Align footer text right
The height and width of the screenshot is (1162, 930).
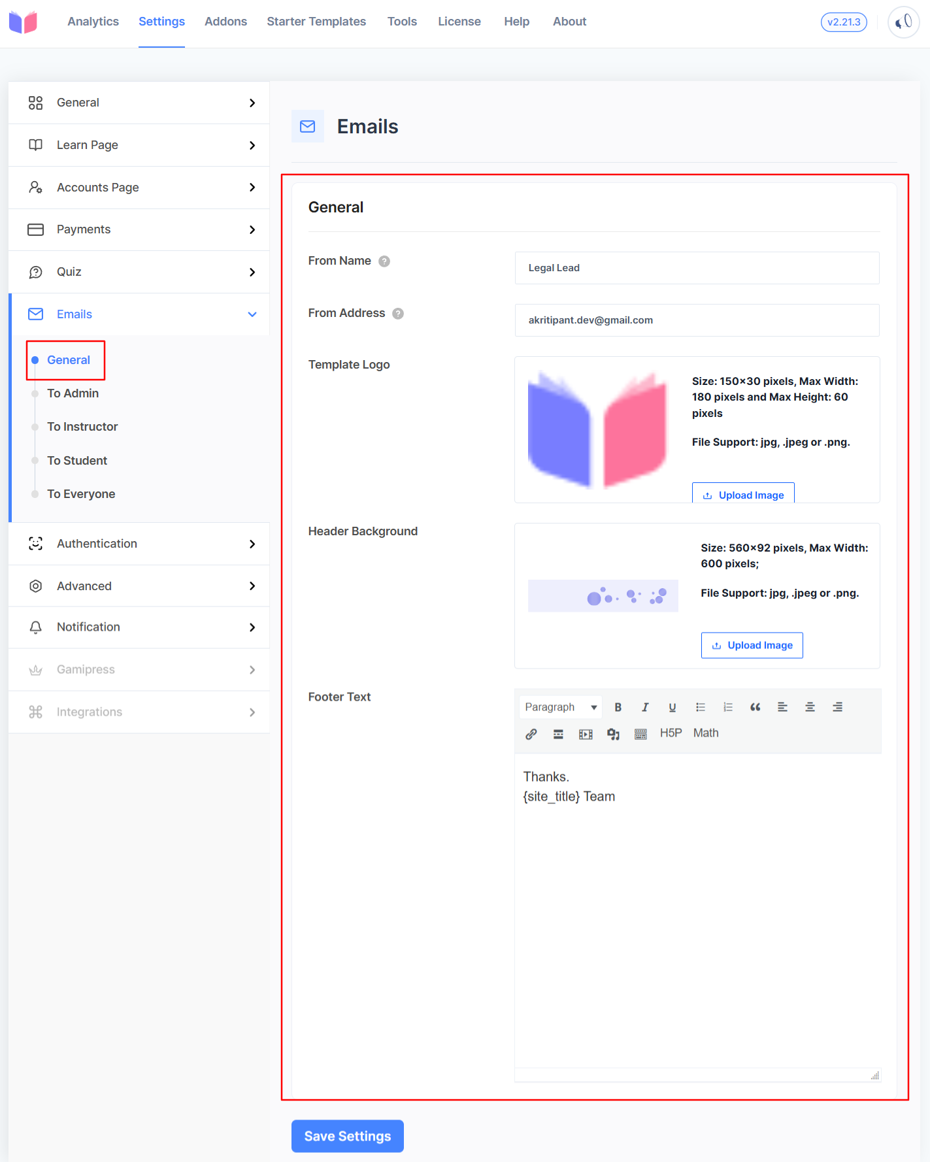point(837,707)
